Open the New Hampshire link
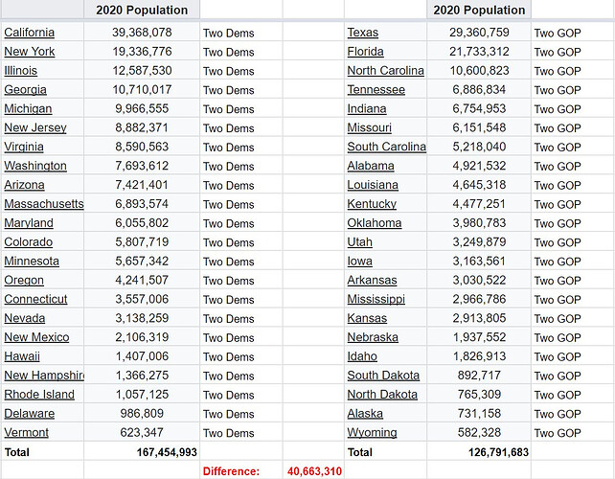Screen dimensions: 615x479 pos(44,376)
